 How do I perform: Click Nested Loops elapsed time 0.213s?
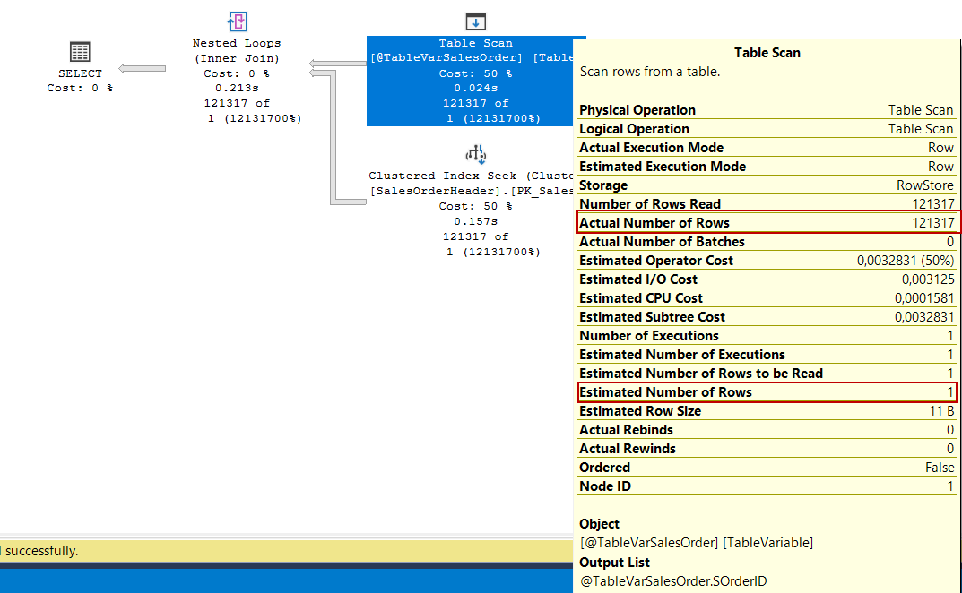[x=237, y=88]
